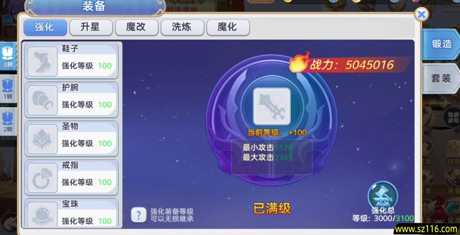
Task: Click the 战力 combat power banner
Action: click(x=351, y=64)
